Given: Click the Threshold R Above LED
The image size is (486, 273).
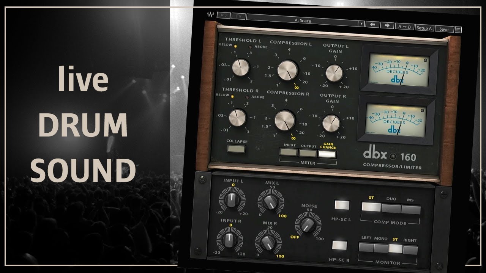Looking at the screenshot, I should (247, 97).
